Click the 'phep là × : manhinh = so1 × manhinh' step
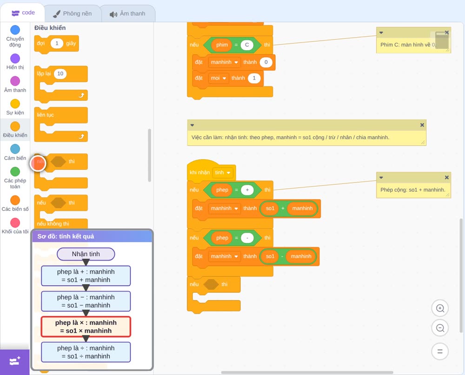 (86, 327)
